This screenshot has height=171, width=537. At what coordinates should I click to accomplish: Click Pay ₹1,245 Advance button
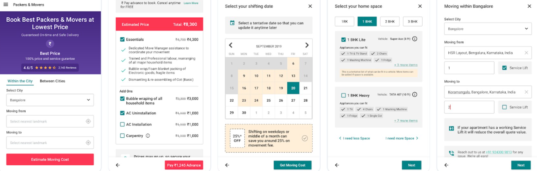[x=184, y=165]
